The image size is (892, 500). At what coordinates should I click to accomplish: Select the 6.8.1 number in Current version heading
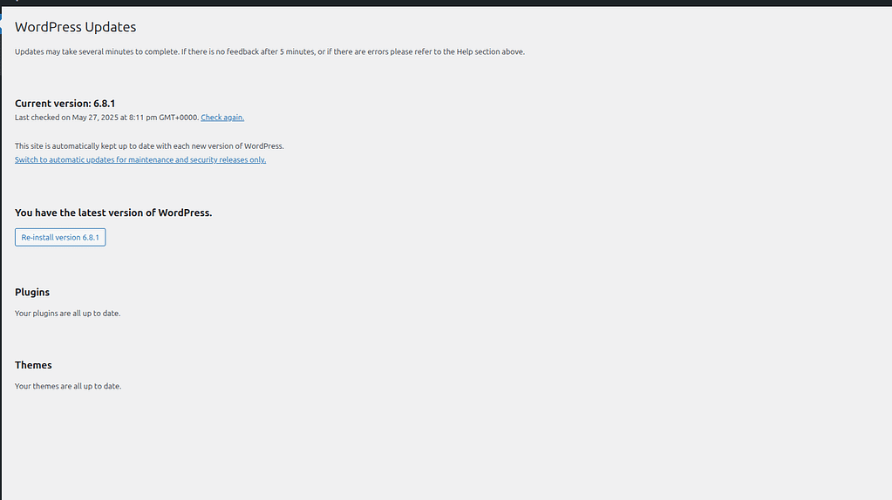tap(105, 104)
